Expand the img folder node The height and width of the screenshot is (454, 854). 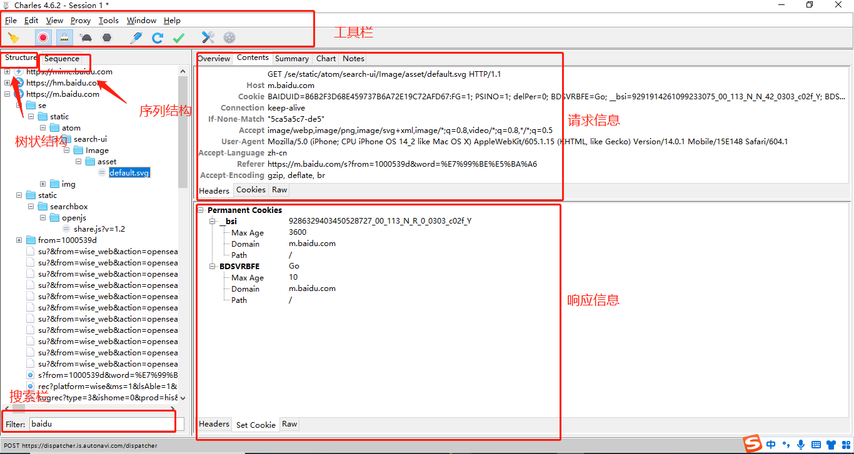[x=43, y=184]
